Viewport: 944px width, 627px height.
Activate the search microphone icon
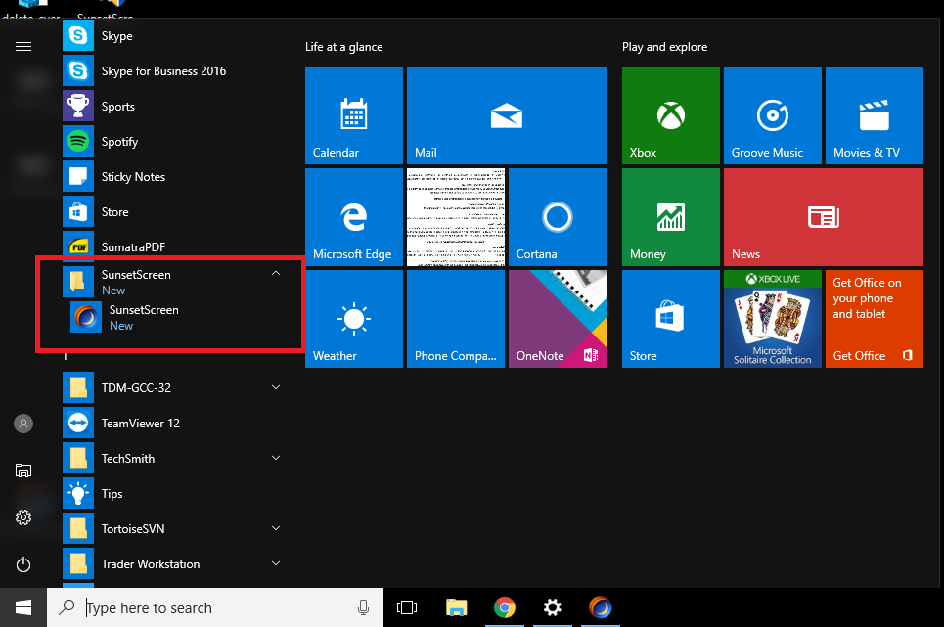click(x=363, y=607)
